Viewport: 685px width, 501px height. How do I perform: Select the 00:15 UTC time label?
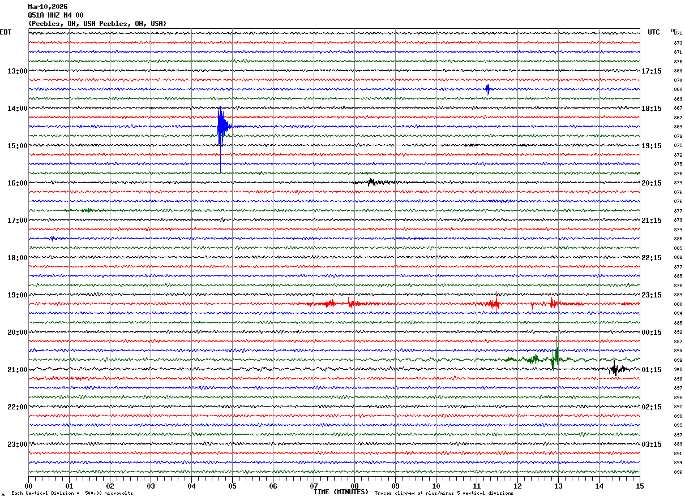tap(651, 332)
